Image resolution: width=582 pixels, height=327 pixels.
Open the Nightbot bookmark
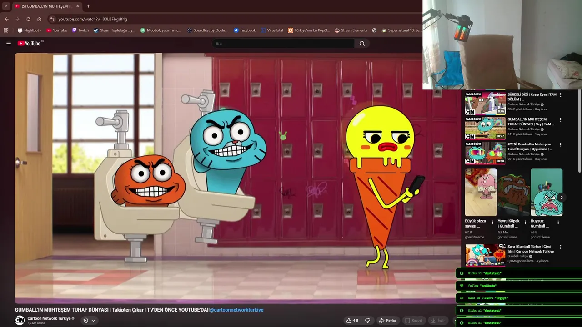coord(29,30)
